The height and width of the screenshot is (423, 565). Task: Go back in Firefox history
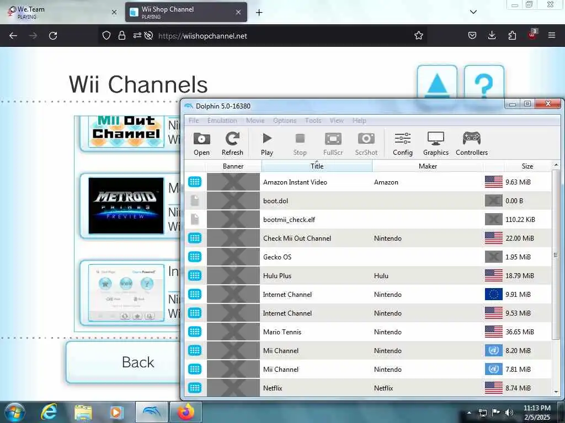pos(13,36)
